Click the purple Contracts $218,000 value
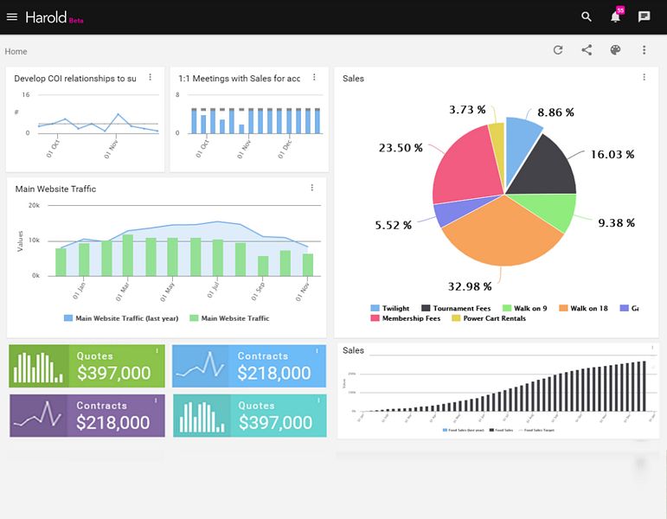Screen dimensions: 667x519 coord(113,422)
